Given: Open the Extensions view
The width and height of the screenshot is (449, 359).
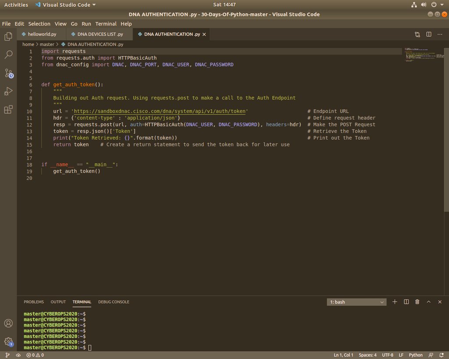Looking at the screenshot, I should (8, 109).
